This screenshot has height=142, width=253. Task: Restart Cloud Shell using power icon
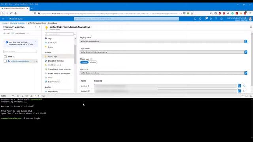click(x=18, y=96)
